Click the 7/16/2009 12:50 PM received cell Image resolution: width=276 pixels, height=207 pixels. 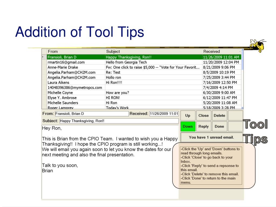[222, 82]
